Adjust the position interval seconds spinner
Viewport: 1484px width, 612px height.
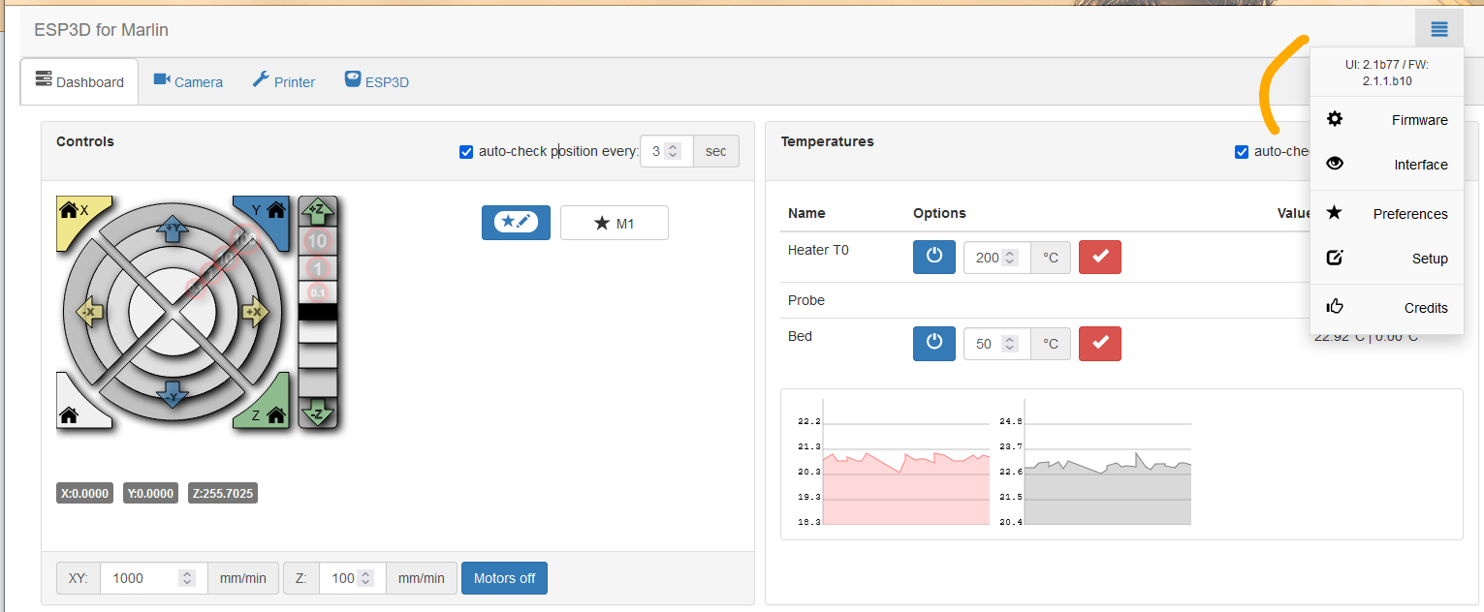674,151
